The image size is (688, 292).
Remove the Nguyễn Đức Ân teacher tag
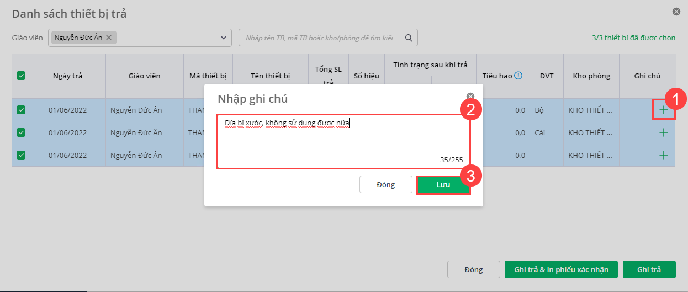coord(109,38)
